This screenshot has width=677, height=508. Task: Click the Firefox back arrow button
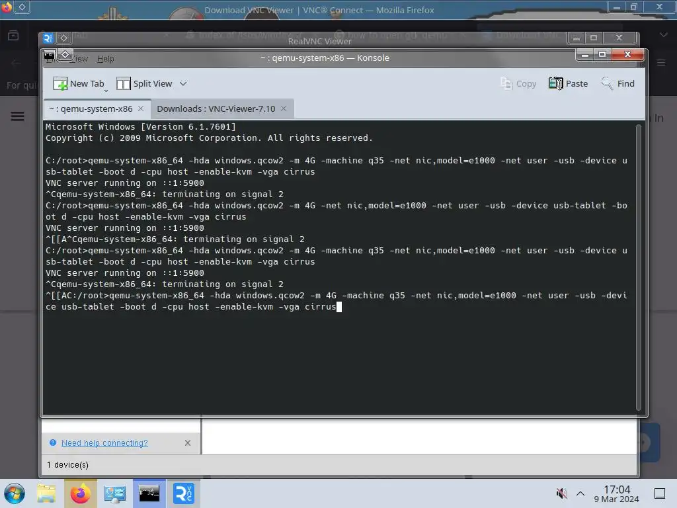[17, 63]
